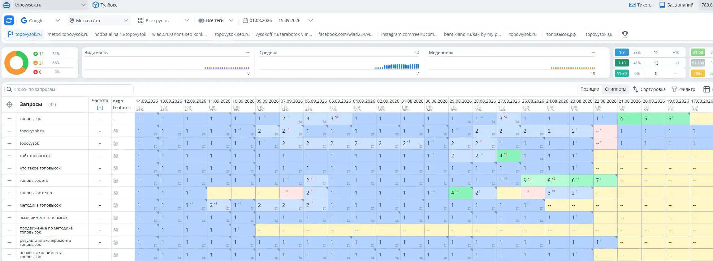Image resolution: width=713 pixels, height=261 pixels.
Task: Click SERP features icon for топовысок в seo
Action: (x=115, y=193)
